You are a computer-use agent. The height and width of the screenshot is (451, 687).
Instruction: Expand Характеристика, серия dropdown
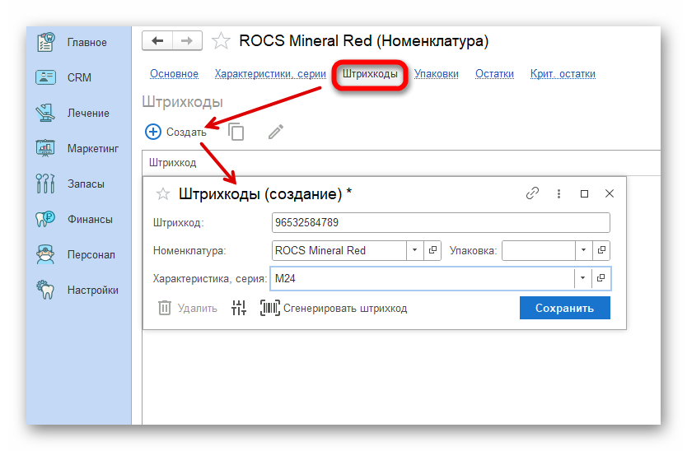click(x=582, y=278)
